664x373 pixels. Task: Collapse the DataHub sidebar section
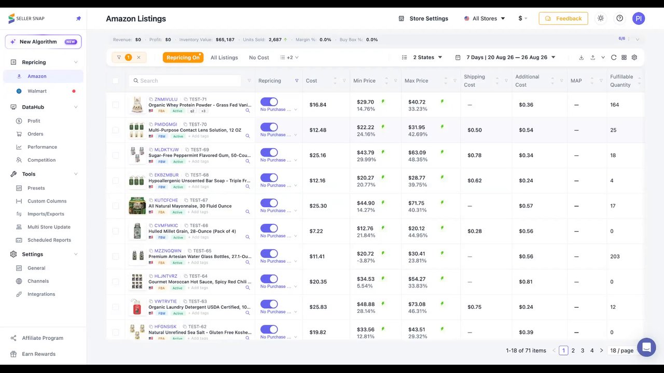[76, 107]
